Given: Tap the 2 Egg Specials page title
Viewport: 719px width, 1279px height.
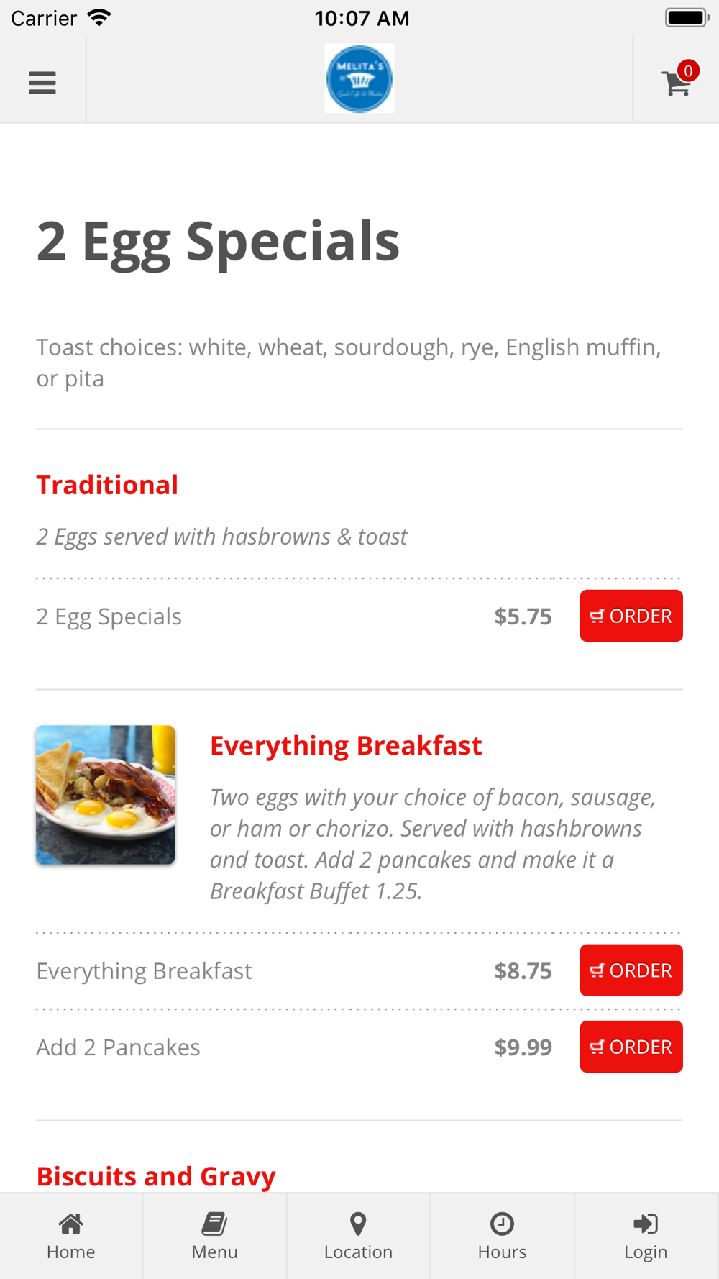Looking at the screenshot, I should [x=218, y=242].
